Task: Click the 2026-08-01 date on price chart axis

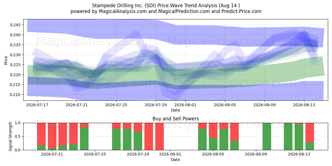Action: pos(185,105)
